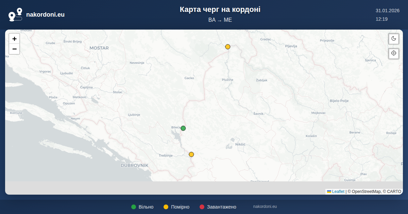Screen dimensions: 408x214
Task: Click the red Завантажено legend dot
Action: tap(202, 207)
